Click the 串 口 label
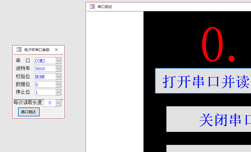251x152 pixels. pos(23,61)
